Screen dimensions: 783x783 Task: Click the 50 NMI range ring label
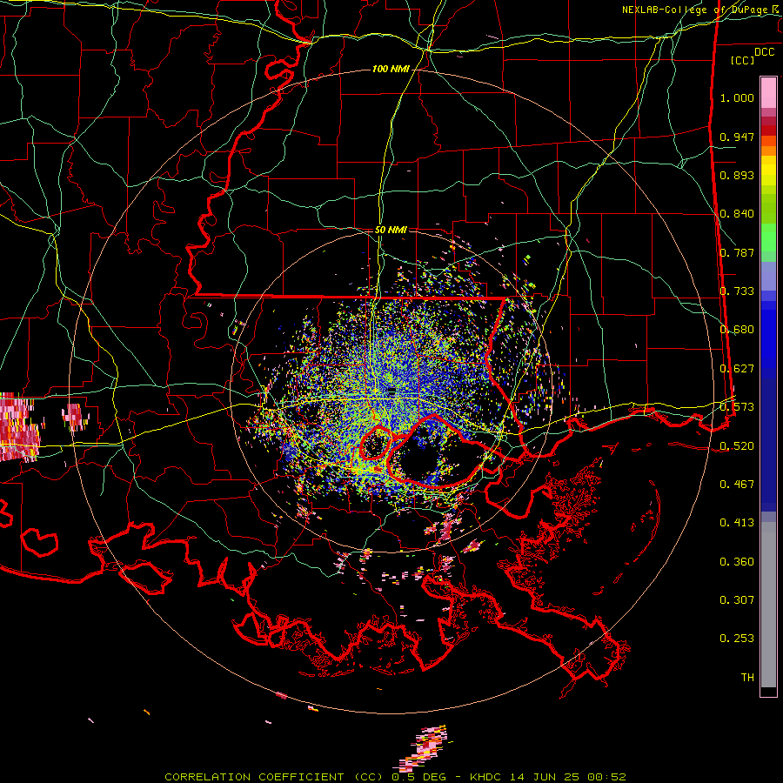point(391,230)
